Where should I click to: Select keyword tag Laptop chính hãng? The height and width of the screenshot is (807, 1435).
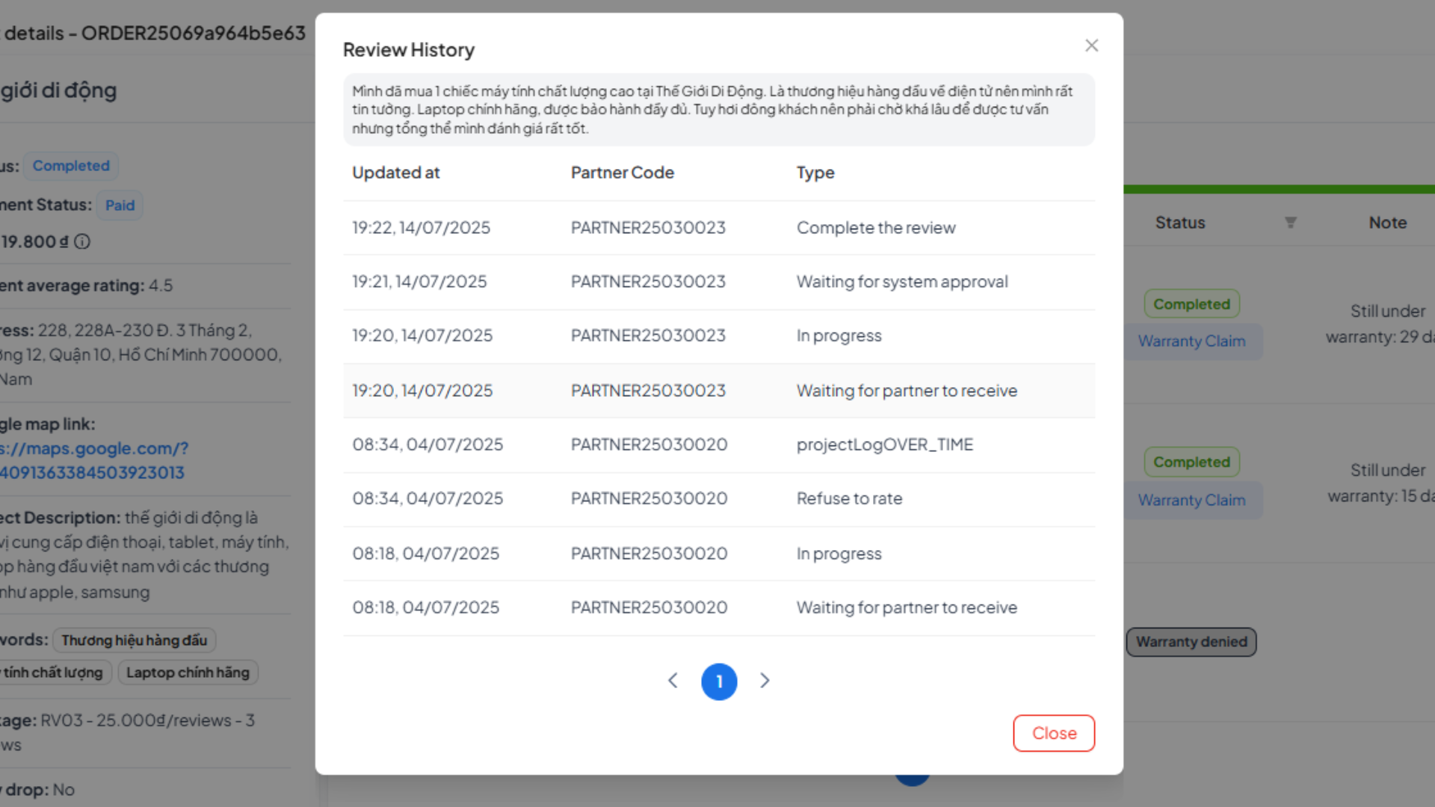tap(188, 672)
